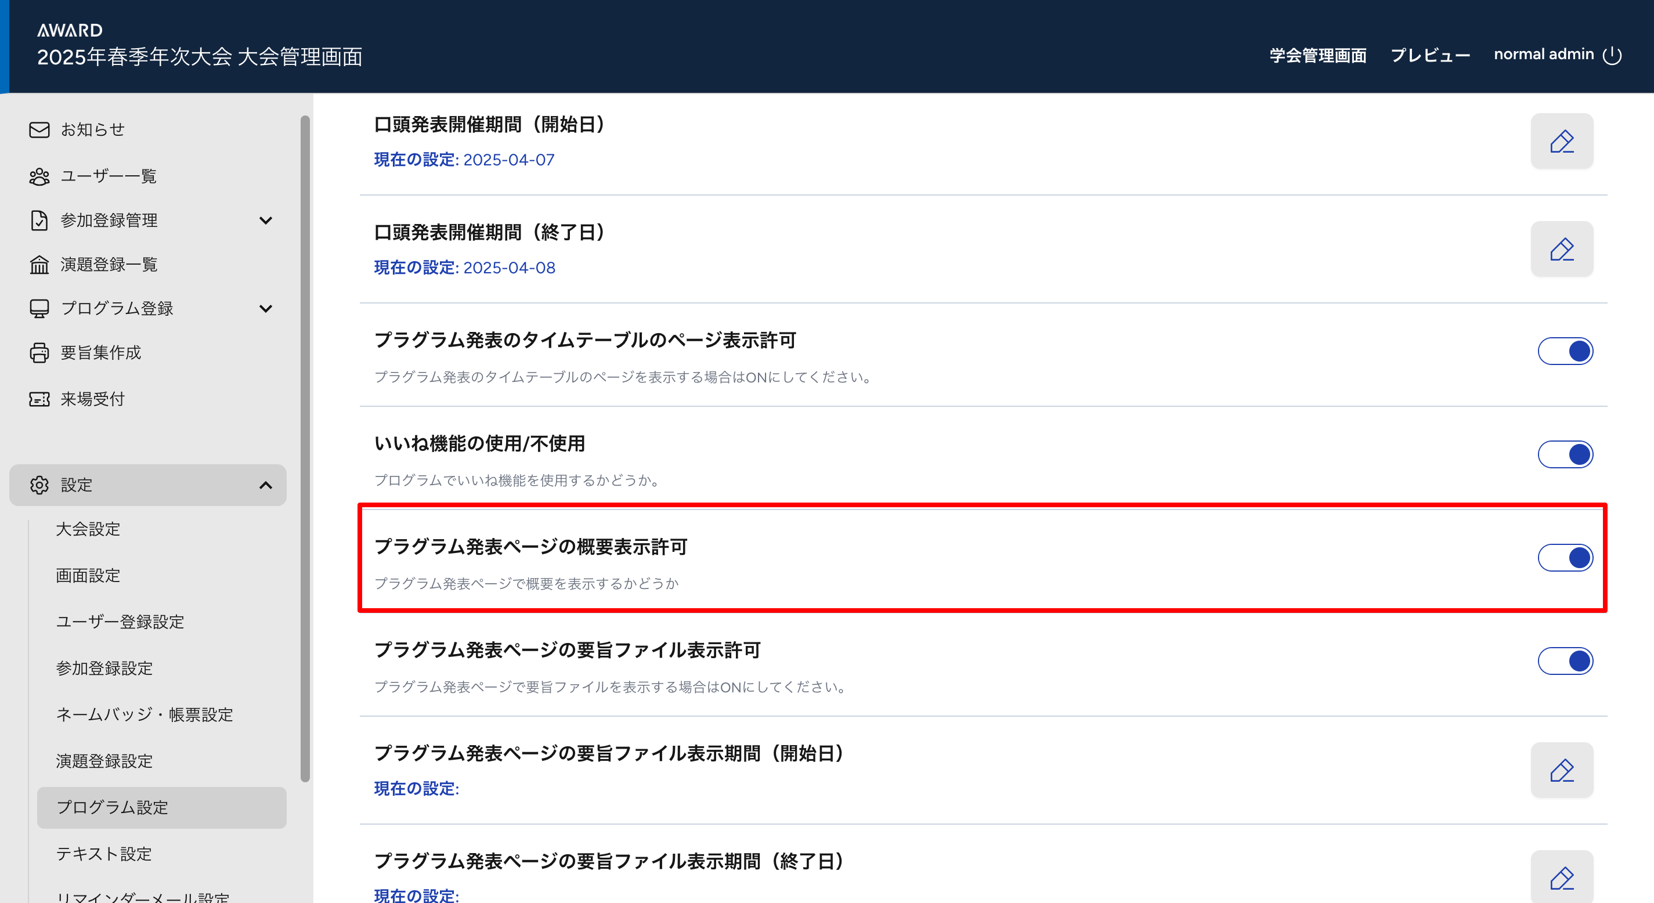Screen dimensions: 1654x903
Task: Click the 要旨集作成 printer icon
Action: (39, 353)
